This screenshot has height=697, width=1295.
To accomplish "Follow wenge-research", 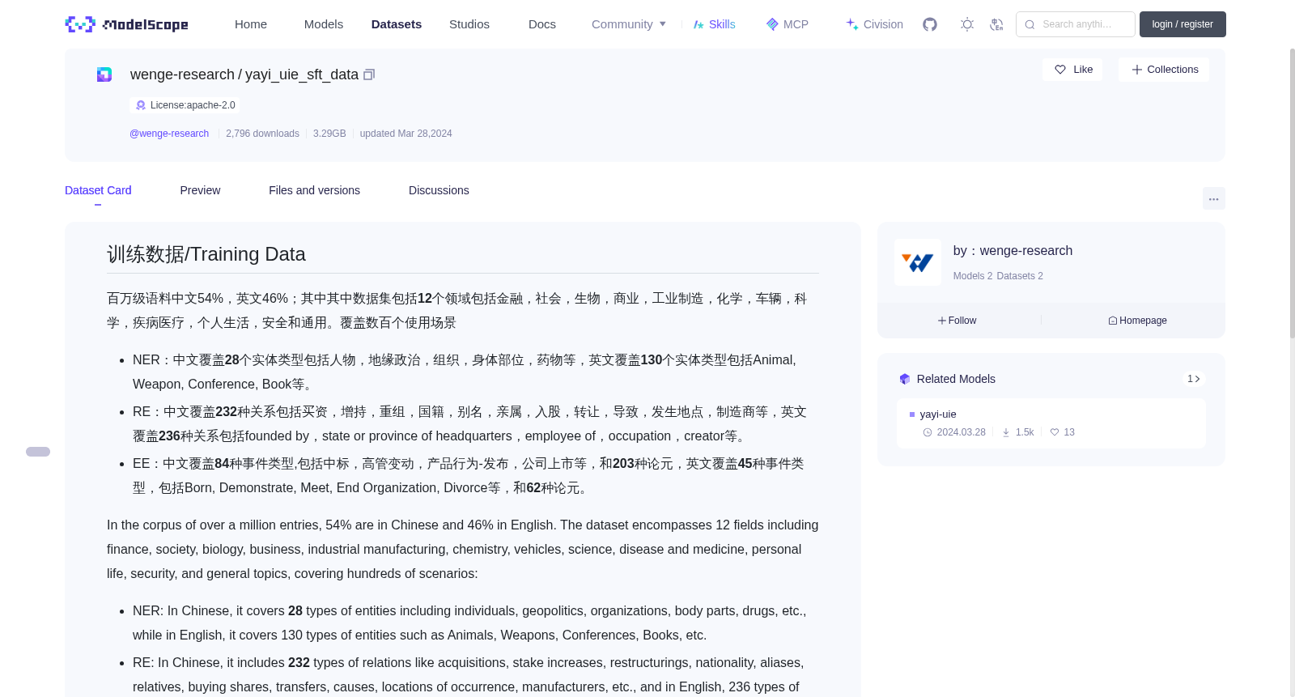I will click(957, 321).
